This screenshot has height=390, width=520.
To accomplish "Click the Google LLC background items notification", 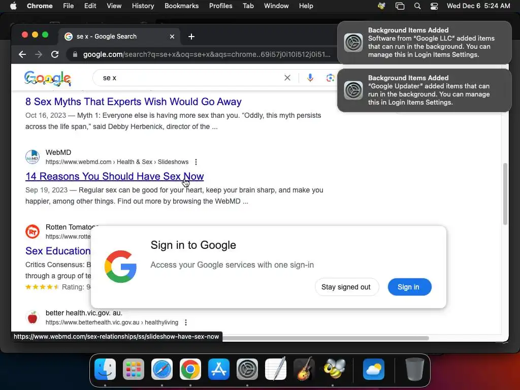I will pyautogui.click(x=424, y=43).
